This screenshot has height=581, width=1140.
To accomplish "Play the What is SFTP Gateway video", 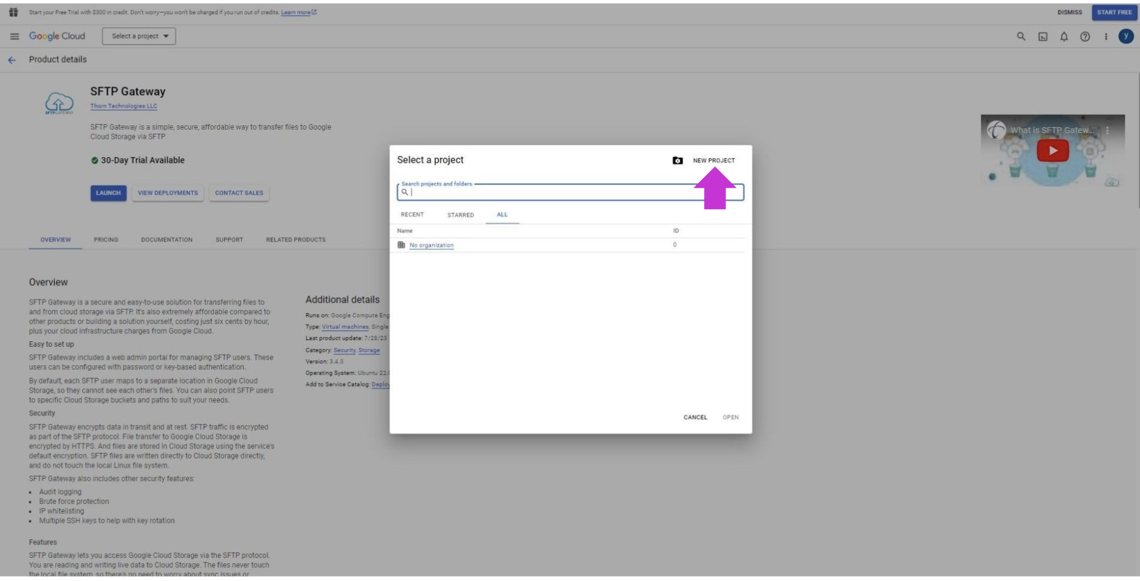I will (x=1052, y=150).
